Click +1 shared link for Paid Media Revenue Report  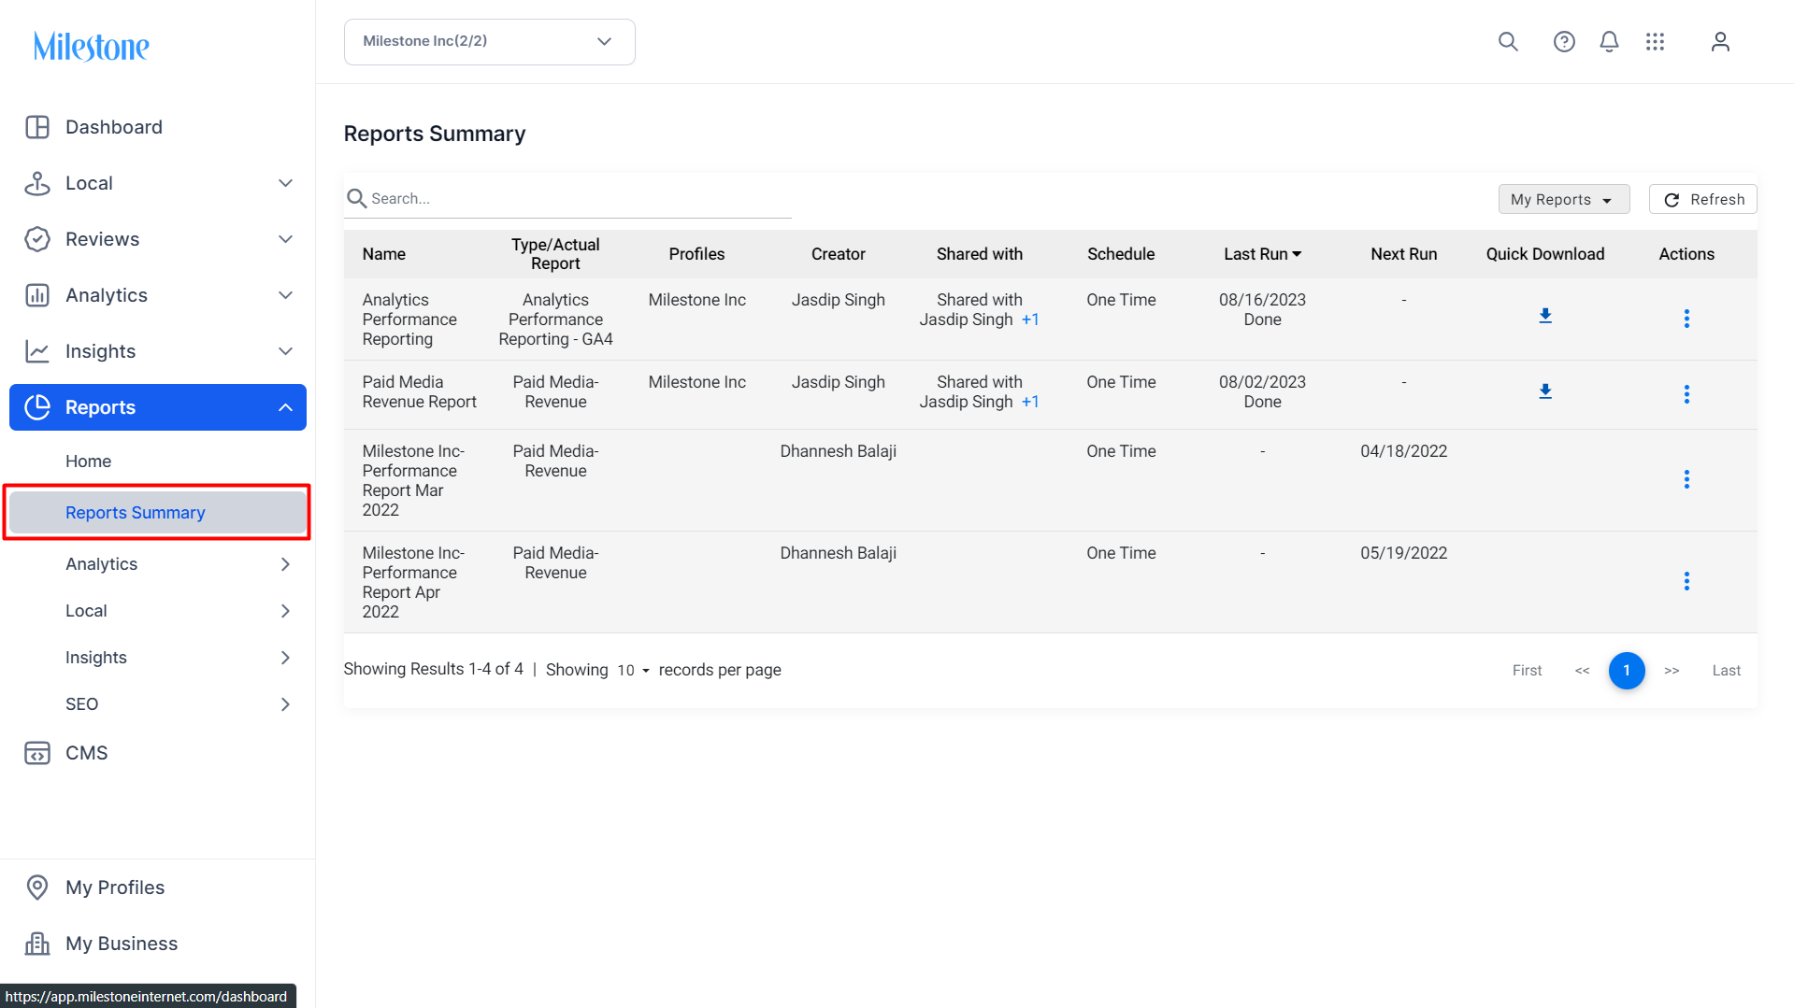tap(1030, 402)
